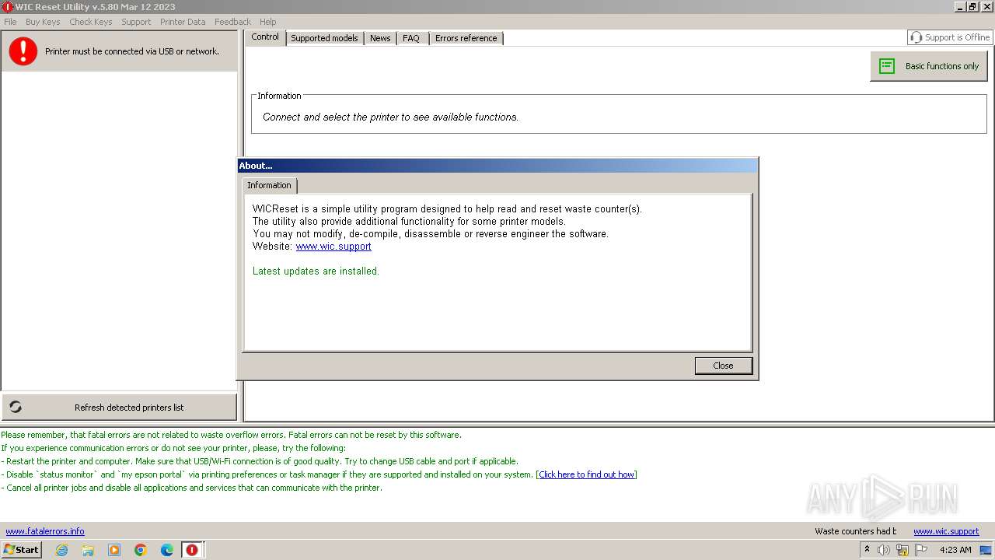This screenshot has height=560, width=995.
Task: Click the Connect and select the printer text
Action: [390, 117]
